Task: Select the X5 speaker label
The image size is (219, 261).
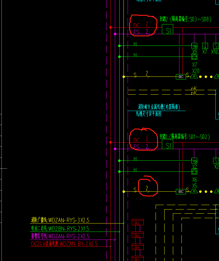Action: [195, 186]
